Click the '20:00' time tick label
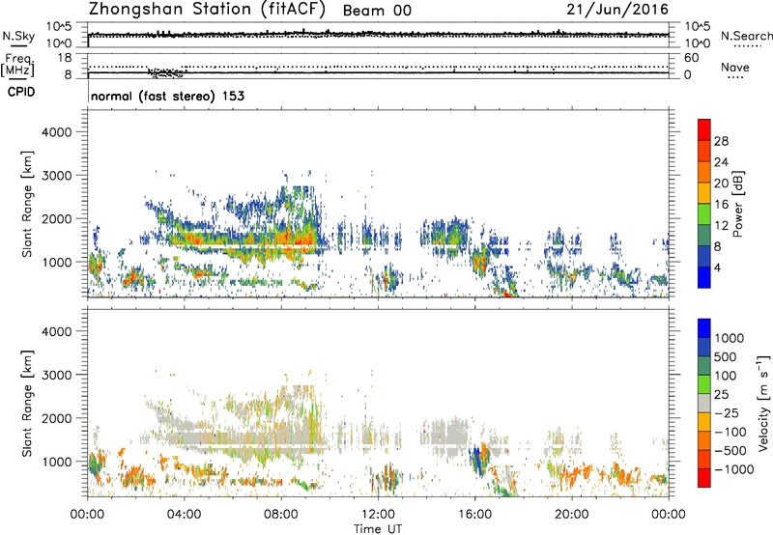The height and width of the screenshot is (535, 773). pyautogui.click(x=571, y=515)
